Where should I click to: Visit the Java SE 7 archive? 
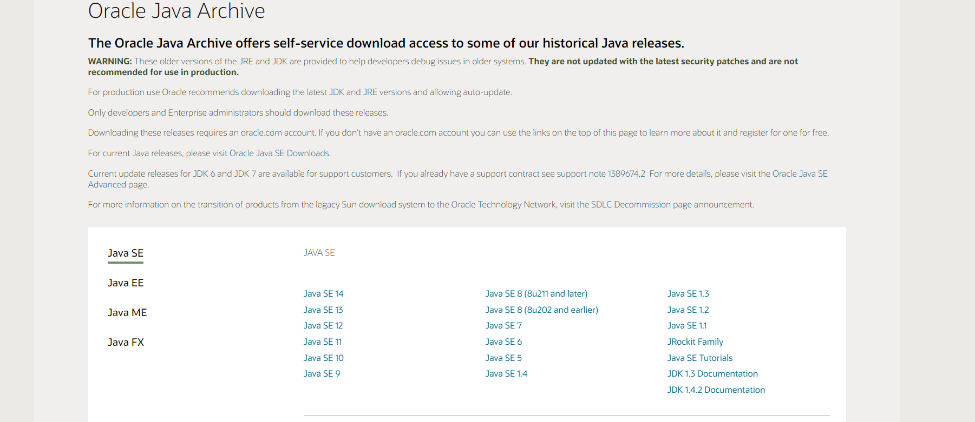503,326
